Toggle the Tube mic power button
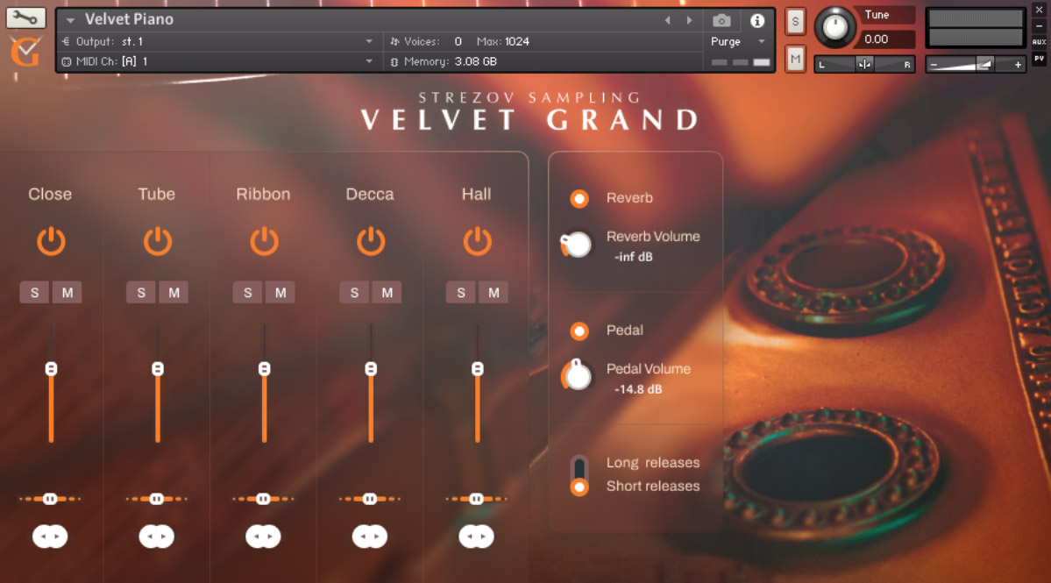 point(157,243)
